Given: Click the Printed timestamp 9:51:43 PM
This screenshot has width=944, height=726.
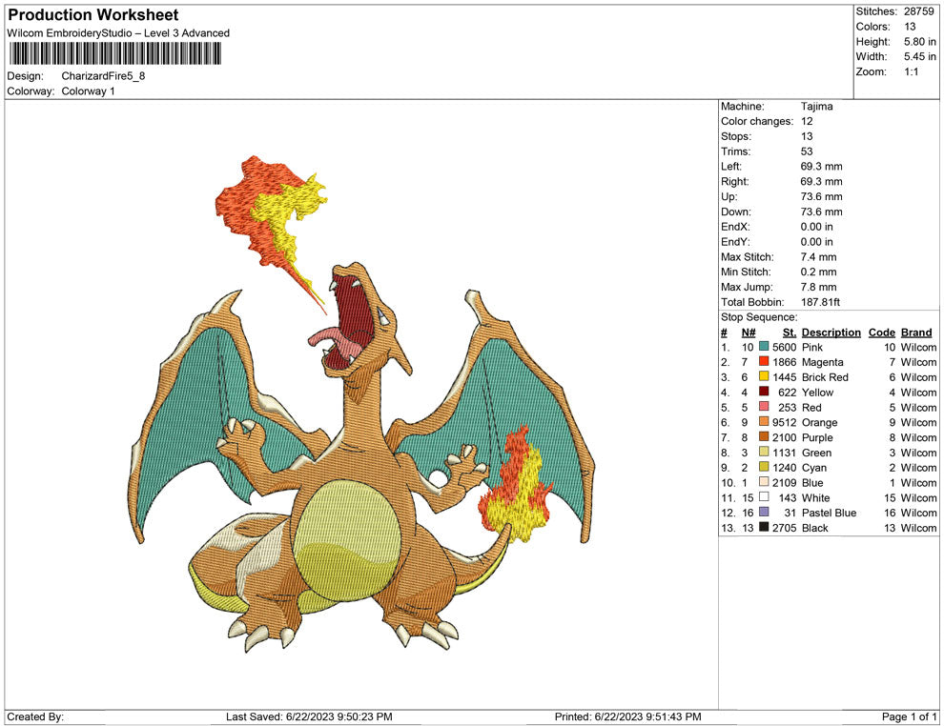Looking at the screenshot, I should point(669,716).
